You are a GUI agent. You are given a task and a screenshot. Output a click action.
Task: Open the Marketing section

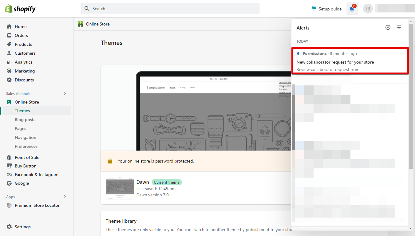(25, 71)
